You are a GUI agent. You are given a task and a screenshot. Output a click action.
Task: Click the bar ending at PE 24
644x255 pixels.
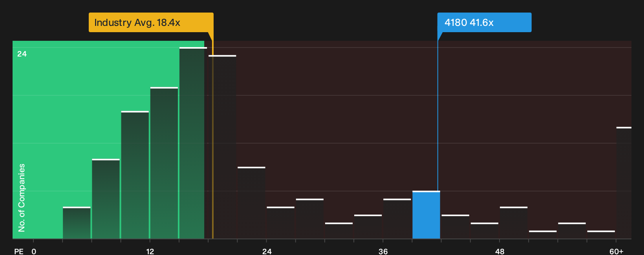(251, 203)
